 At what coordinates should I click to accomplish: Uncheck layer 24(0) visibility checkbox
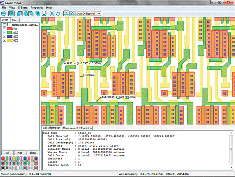click(4, 40)
